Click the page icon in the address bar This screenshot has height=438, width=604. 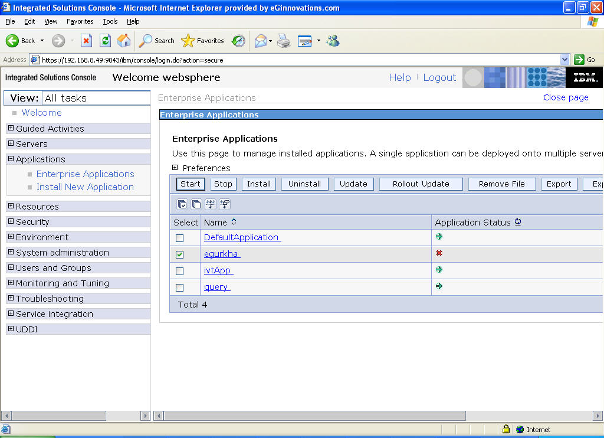35,60
